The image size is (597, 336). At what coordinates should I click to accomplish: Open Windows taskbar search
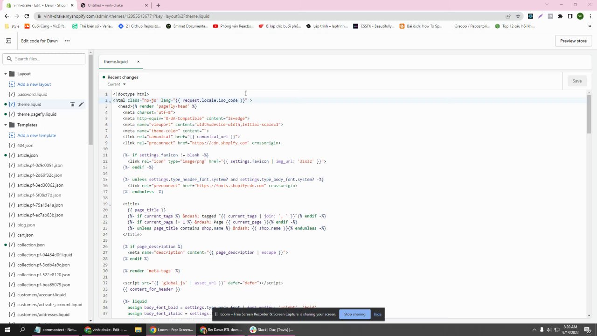[x=22, y=329]
